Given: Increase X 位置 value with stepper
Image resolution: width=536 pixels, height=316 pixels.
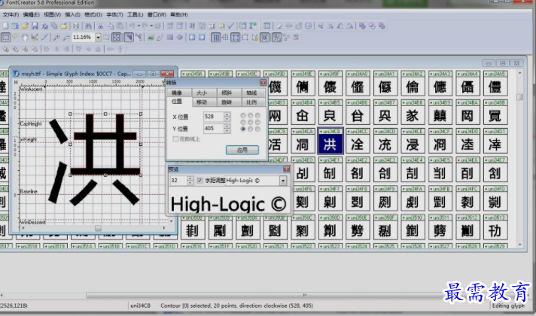Looking at the screenshot, I should click(x=227, y=114).
